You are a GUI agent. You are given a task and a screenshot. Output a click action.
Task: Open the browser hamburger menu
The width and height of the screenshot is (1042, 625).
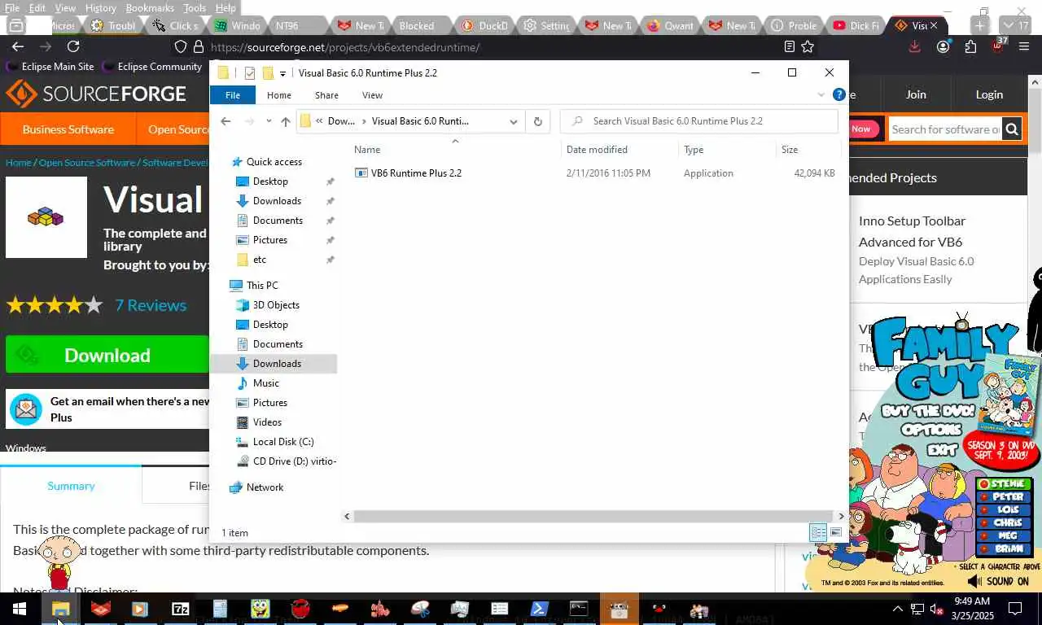[1024, 47]
